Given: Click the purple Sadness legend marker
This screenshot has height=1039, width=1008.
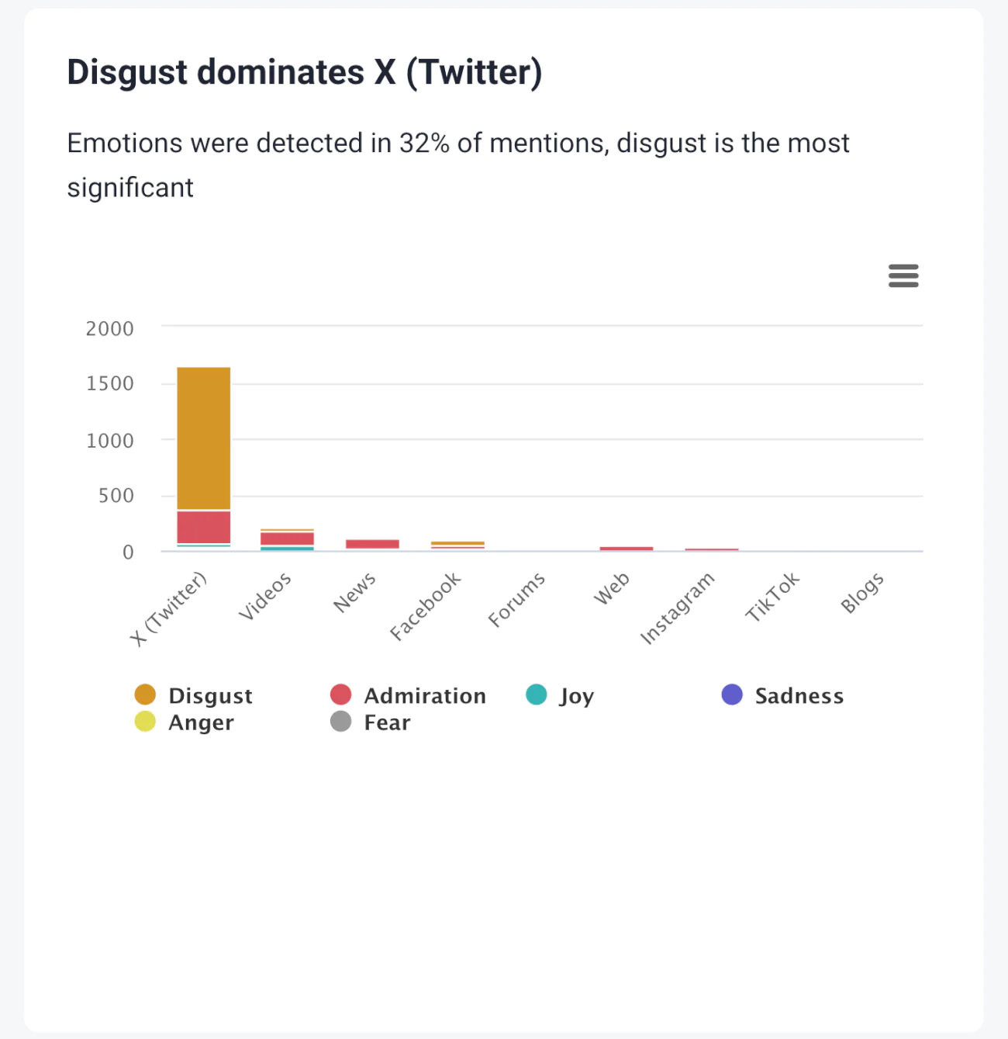Looking at the screenshot, I should pyautogui.click(x=731, y=694).
